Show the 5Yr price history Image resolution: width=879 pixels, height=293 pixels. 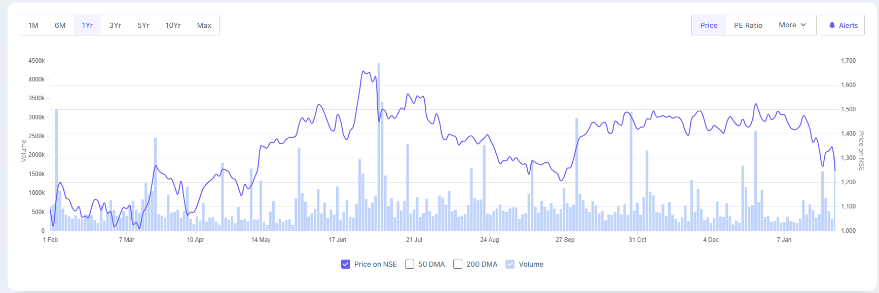click(x=143, y=25)
